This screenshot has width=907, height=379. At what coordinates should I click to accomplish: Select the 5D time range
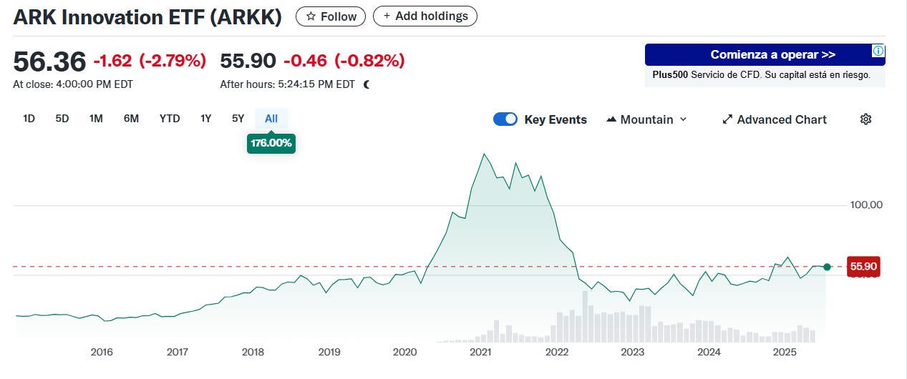(x=62, y=119)
